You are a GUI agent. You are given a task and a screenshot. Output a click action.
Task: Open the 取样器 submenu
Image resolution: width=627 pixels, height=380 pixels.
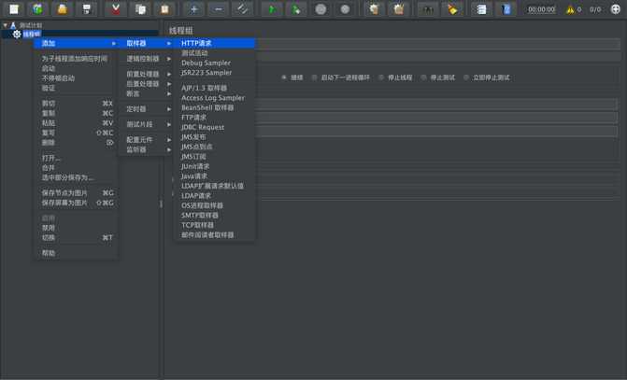coord(147,43)
